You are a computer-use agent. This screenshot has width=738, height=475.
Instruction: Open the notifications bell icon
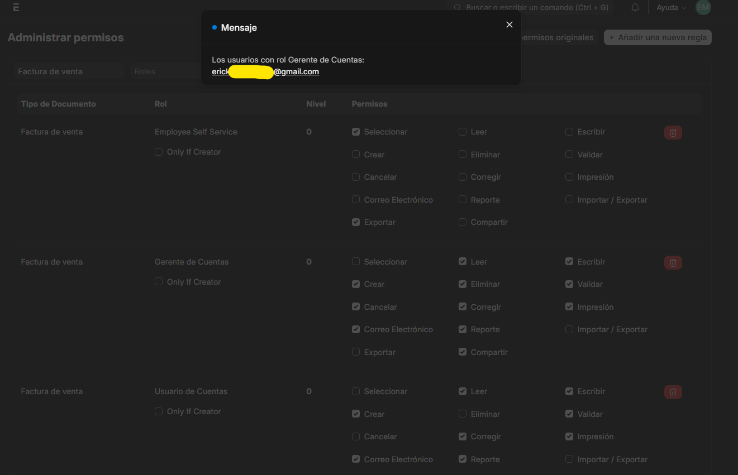(635, 8)
